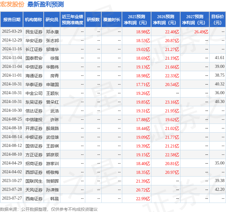Click the 研究员 column header
The height and width of the screenshot is (212, 226).
pyautogui.click(x=52, y=20)
